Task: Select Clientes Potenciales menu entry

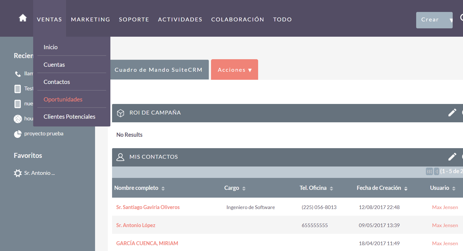Action: (69, 116)
